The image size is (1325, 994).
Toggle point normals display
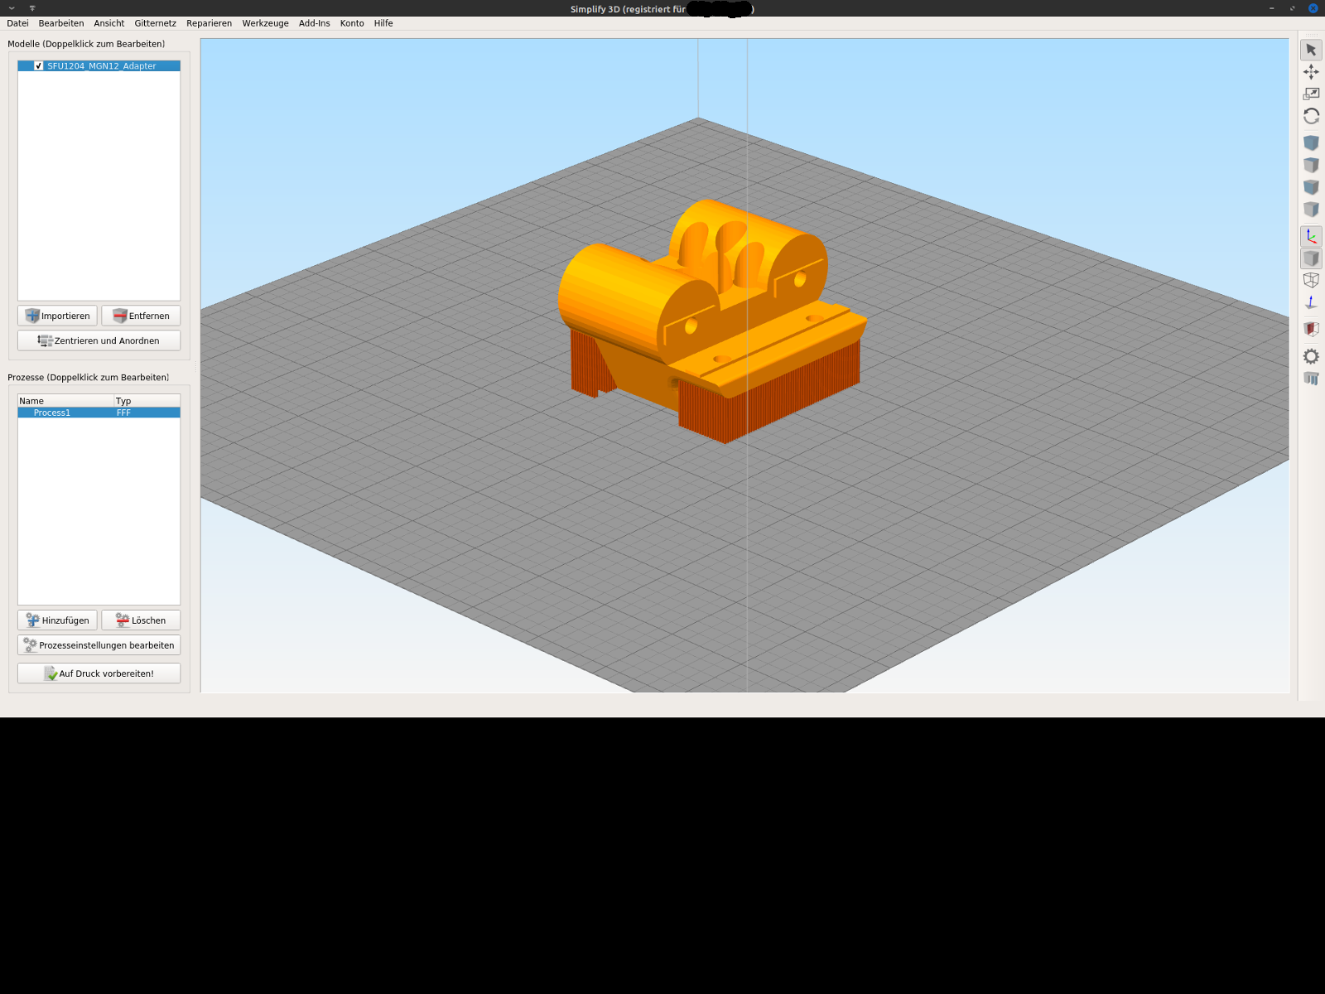[x=1311, y=302]
